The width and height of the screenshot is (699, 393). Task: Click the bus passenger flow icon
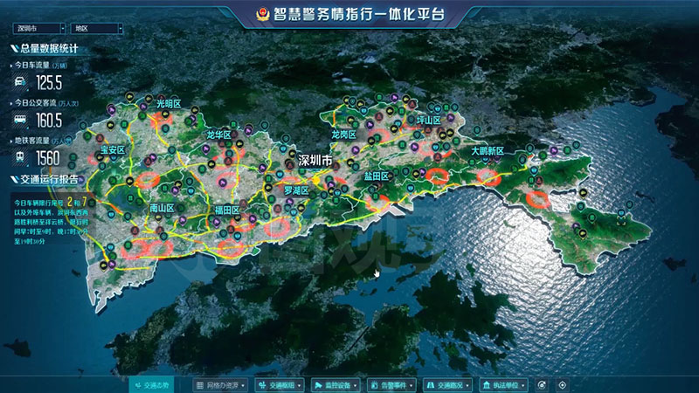19,121
